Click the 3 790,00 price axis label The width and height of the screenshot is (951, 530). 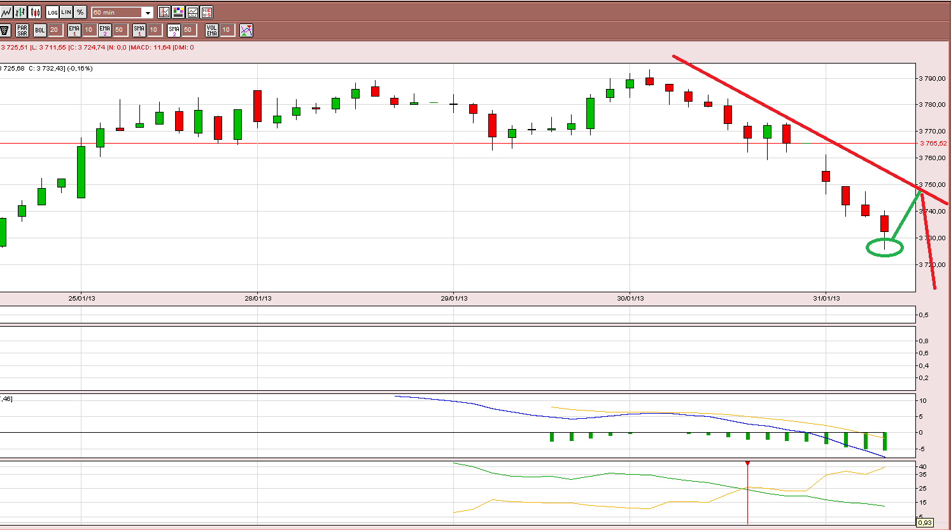point(933,79)
